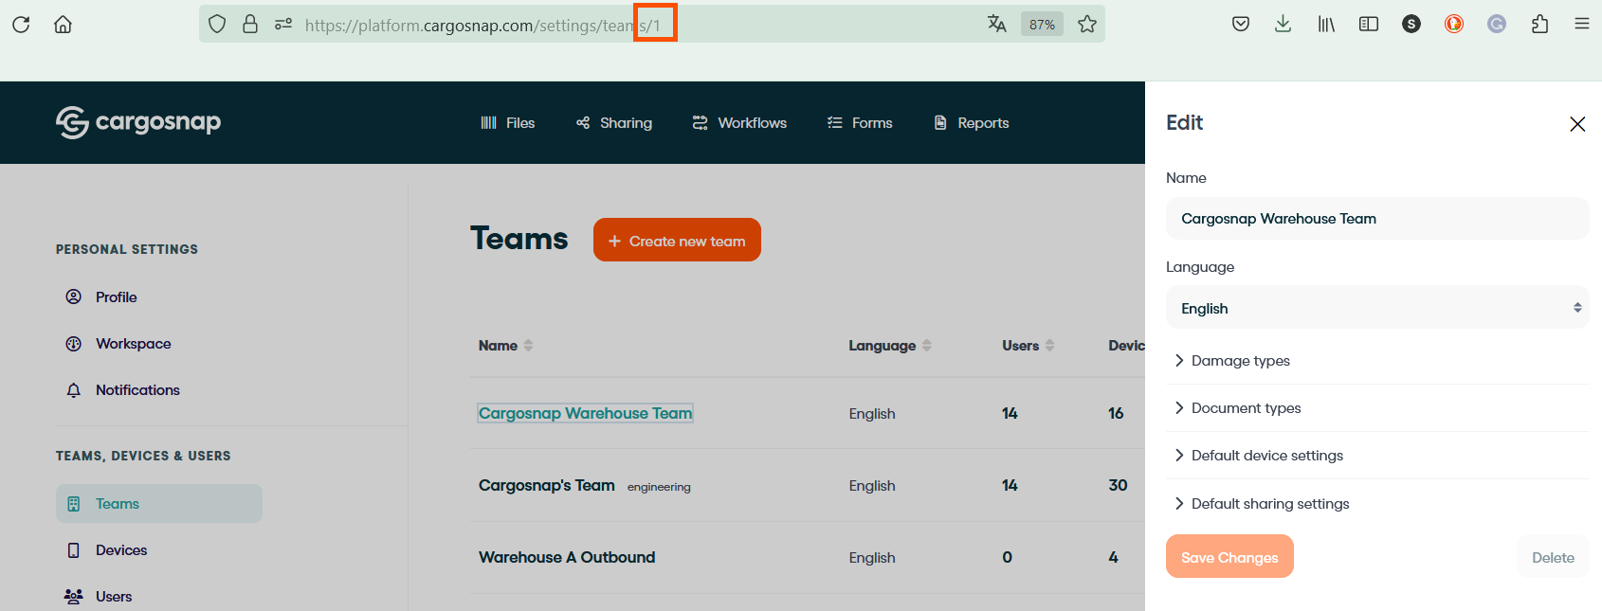Reload the page with the refresh icon
Screen dimensions: 1602x611
pos(21,25)
